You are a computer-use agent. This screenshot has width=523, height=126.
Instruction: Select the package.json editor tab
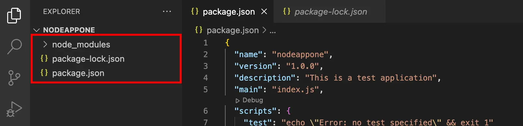click(x=228, y=12)
